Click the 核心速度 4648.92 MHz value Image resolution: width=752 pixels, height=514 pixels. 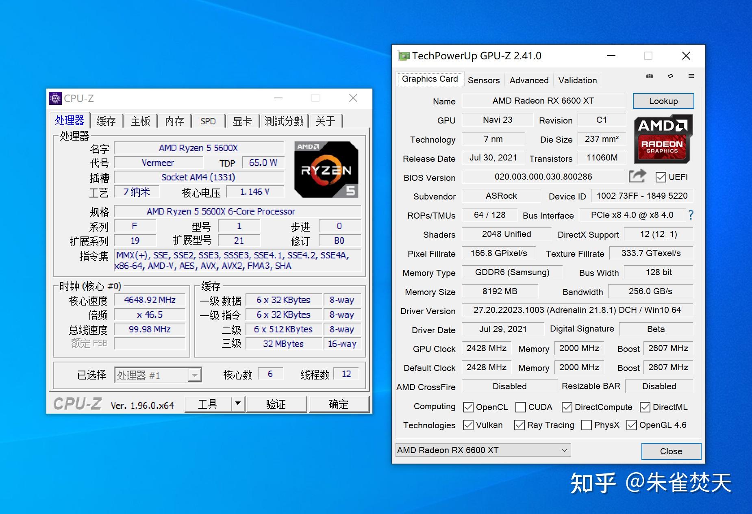pos(150,300)
